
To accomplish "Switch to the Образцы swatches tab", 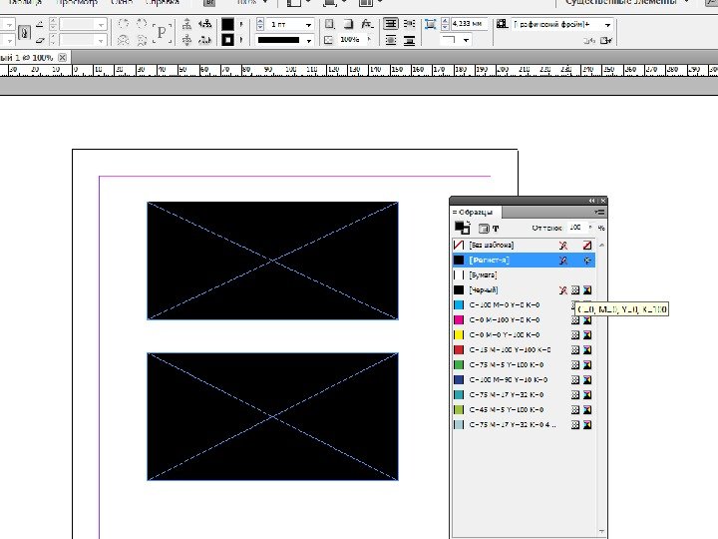I will (x=476, y=213).
